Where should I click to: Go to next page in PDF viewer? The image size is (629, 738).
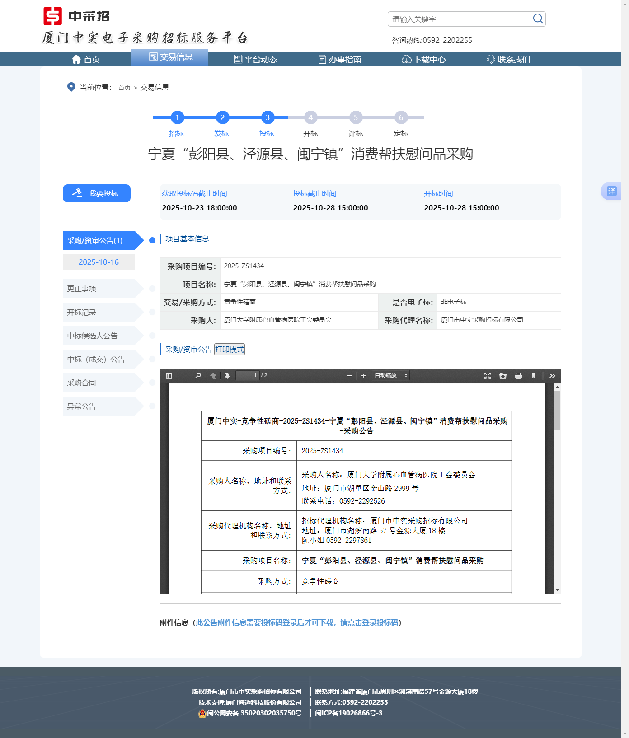click(x=227, y=375)
